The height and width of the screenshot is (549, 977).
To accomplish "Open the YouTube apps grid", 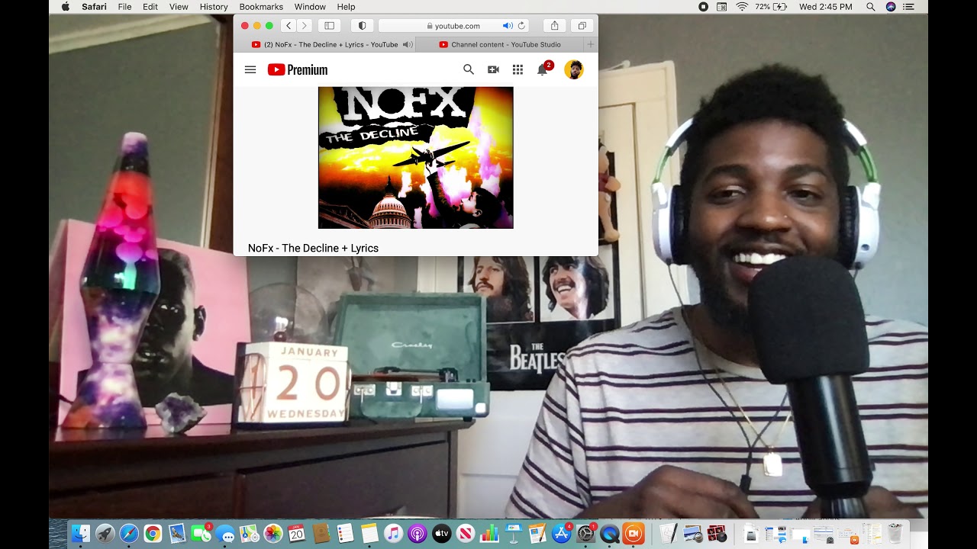I will coord(518,69).
